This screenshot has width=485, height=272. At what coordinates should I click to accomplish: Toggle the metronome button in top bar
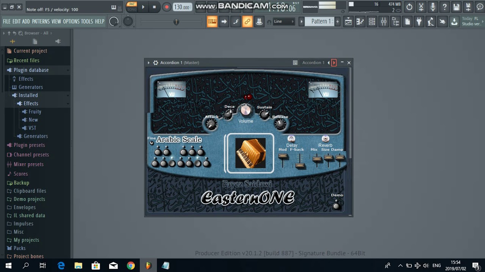coord(259,22)
